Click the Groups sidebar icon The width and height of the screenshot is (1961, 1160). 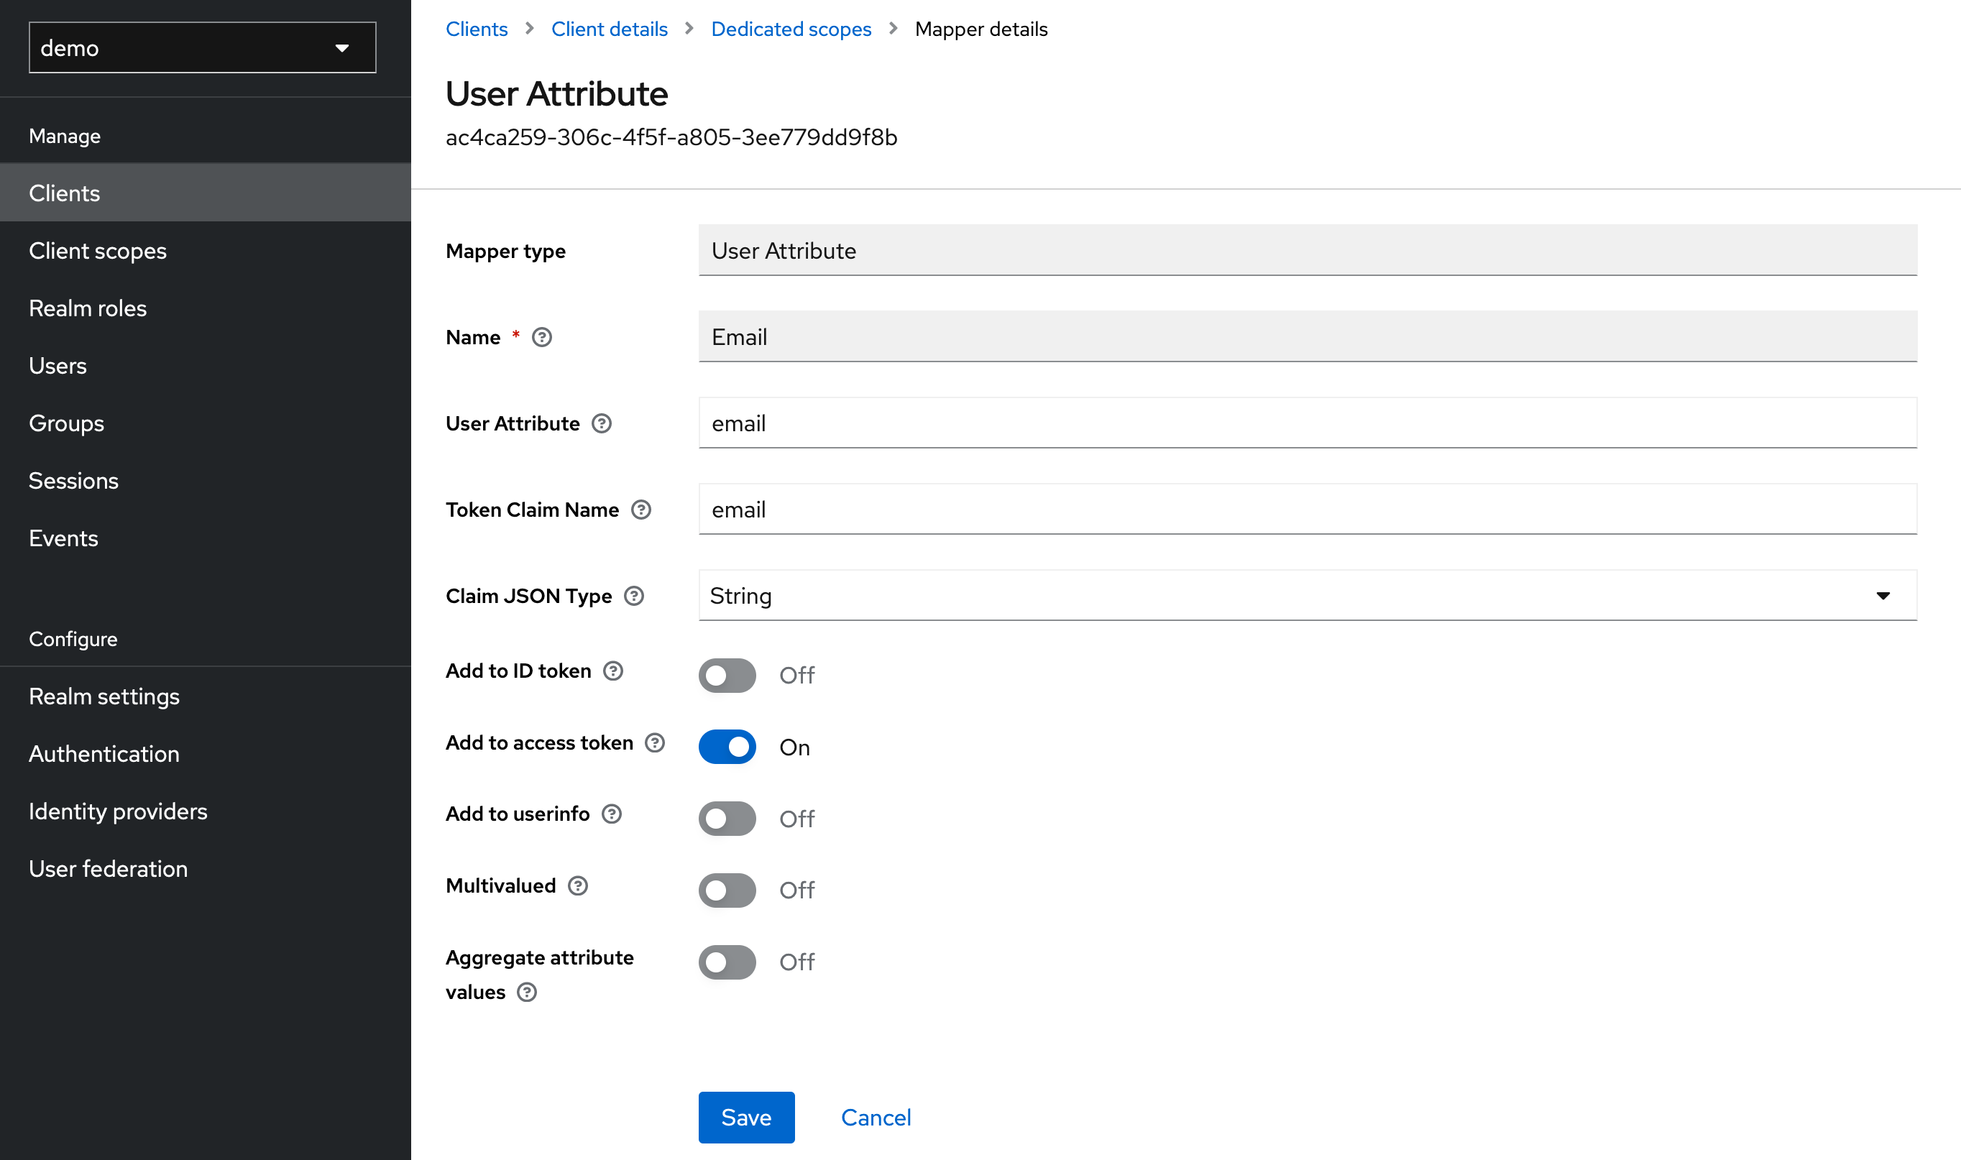(x=66, y=423)
